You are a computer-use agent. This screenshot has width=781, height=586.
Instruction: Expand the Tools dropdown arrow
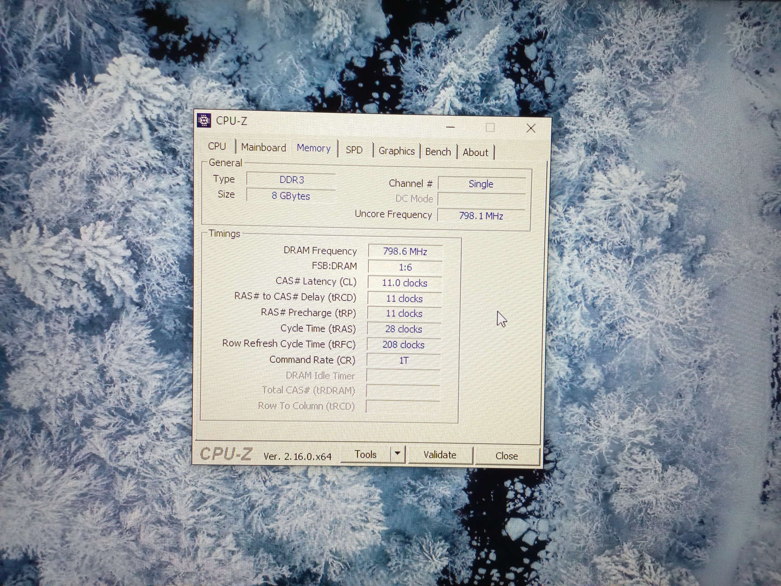click(x=398, y=454)
